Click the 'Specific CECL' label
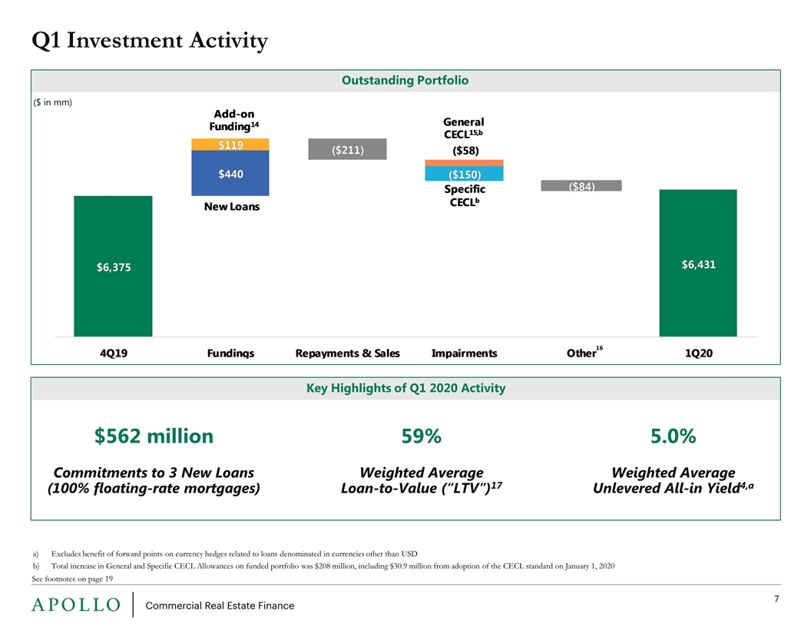 465,195
